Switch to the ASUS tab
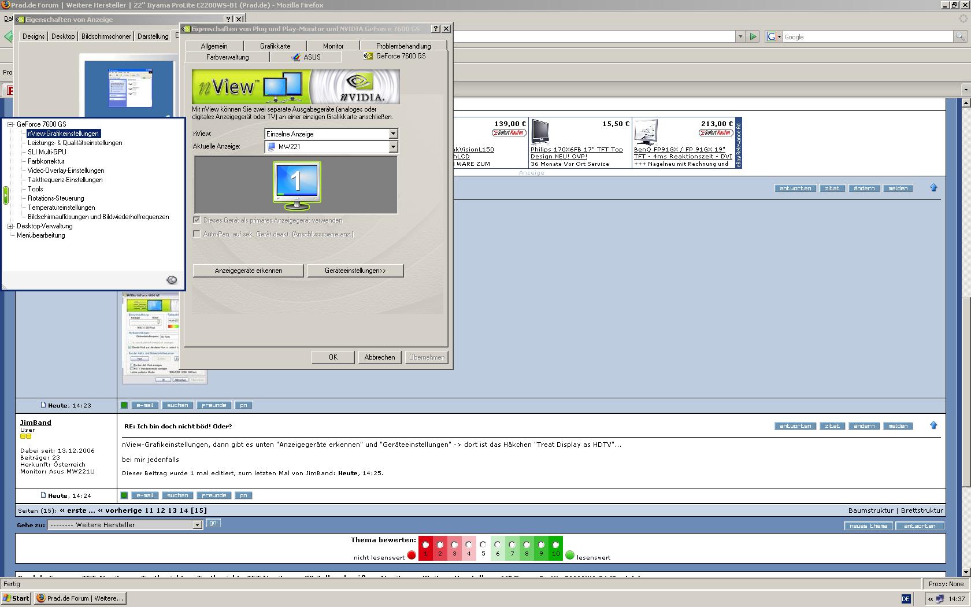The height and width of the screenshot is (607, 971). (x=306, y=57)
